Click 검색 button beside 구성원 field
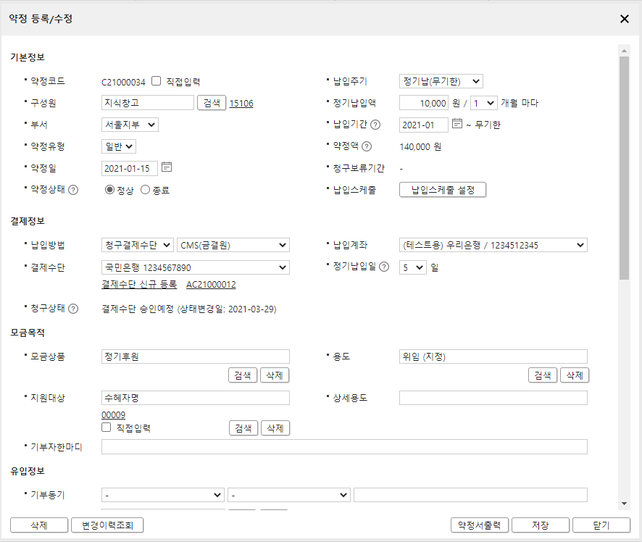The width and height of the screenshot is (642, 542). (212, 103)
